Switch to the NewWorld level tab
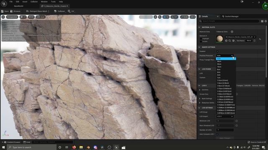 [x=18, y=6]
